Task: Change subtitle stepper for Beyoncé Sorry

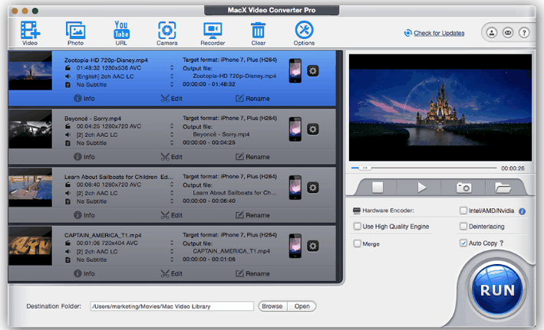Action: (x=172, y=143)
